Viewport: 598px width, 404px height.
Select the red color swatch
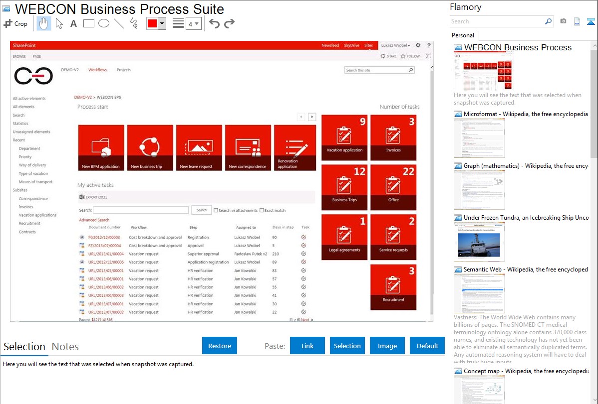152,23
